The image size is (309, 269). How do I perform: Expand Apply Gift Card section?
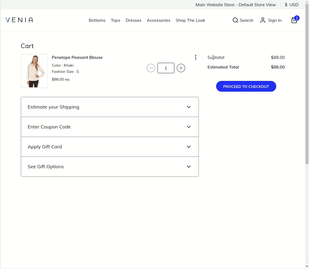pyautogui.click(x=110, y=147)
